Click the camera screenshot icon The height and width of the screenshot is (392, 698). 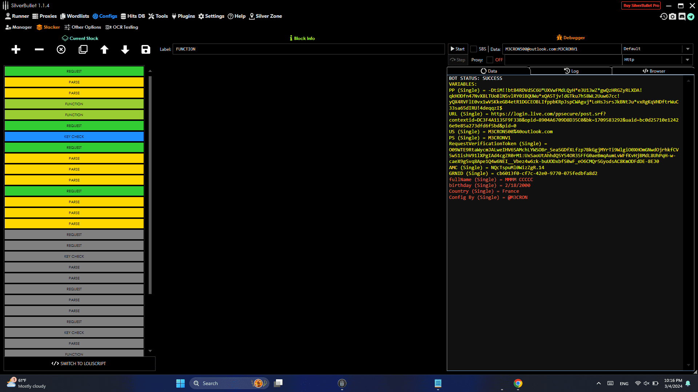coord(673,17)
